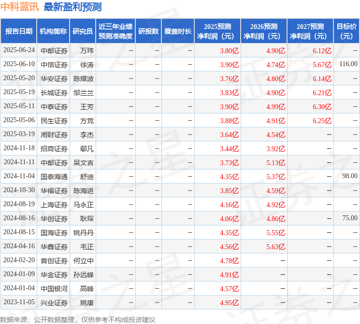Select 兴业证券 institution cell
Image resolution: width=360 pixels, height=324 pixels.
pyautogui.click(x=54, y=302)
